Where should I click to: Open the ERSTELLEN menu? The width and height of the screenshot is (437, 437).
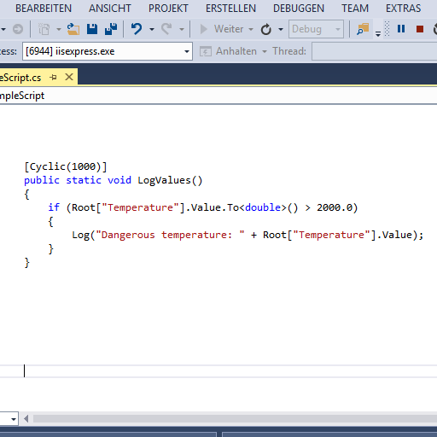pos(230,9)
